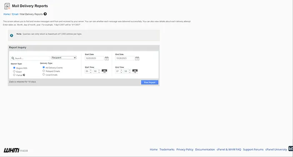Screen dimensions: 293x157
Task: Click the WHM version number 114.0.8
Action: tap(24, 151)
